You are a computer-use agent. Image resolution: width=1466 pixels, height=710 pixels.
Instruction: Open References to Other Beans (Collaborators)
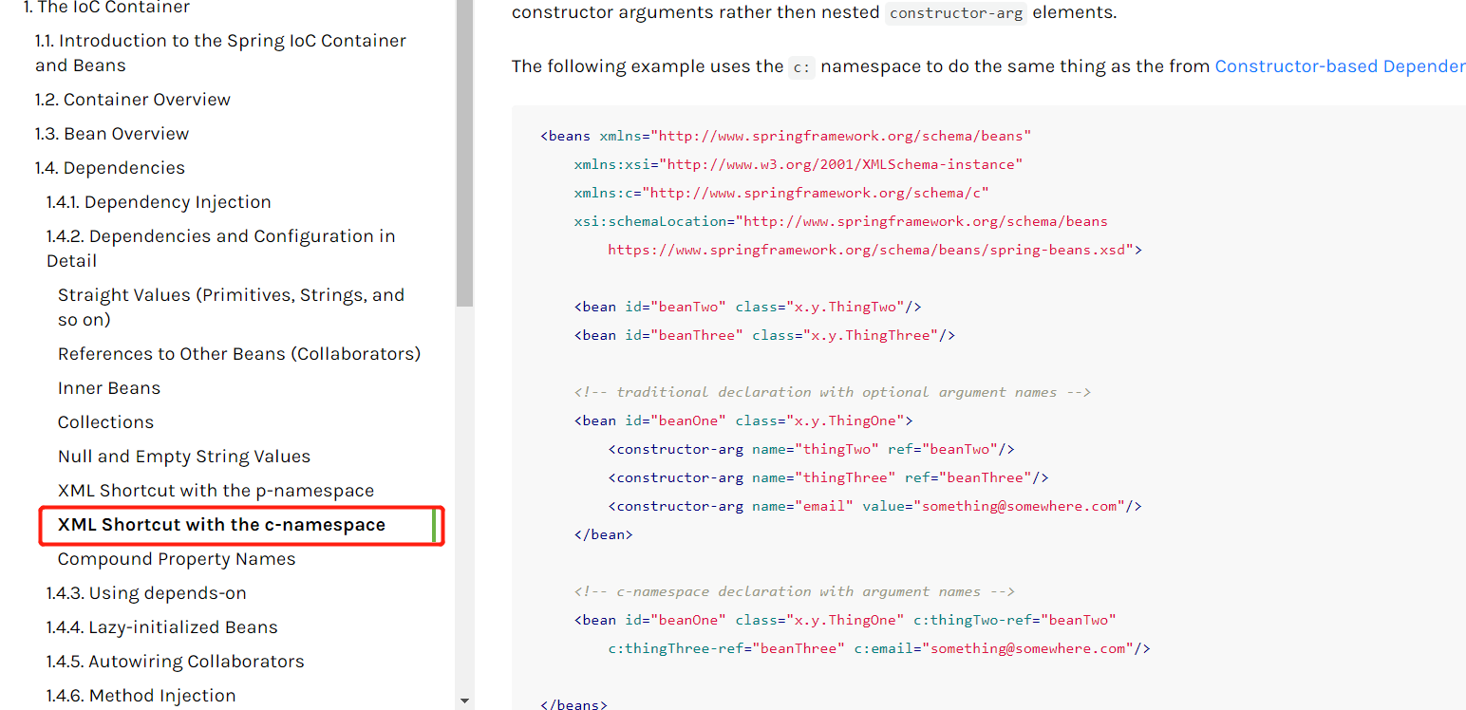pos(239,354)
